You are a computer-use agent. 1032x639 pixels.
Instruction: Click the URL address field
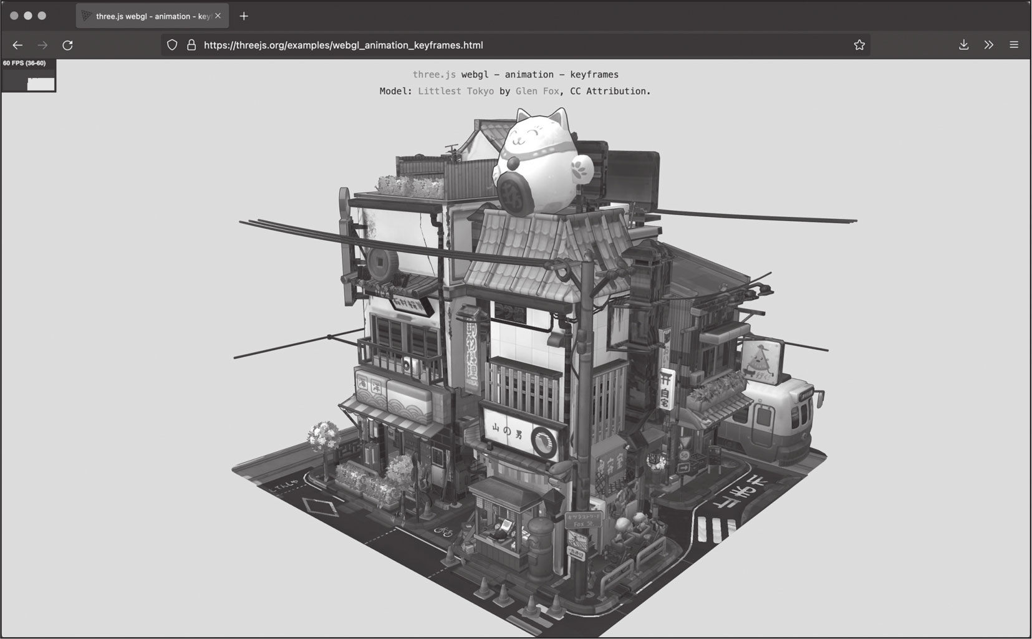[515, 45]
